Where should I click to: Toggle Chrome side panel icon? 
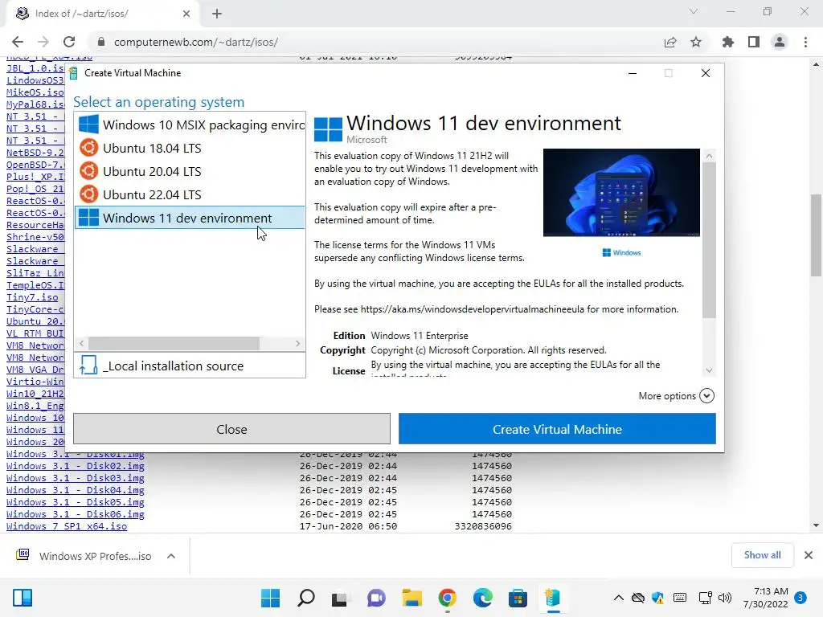click(x=754, y=42)
